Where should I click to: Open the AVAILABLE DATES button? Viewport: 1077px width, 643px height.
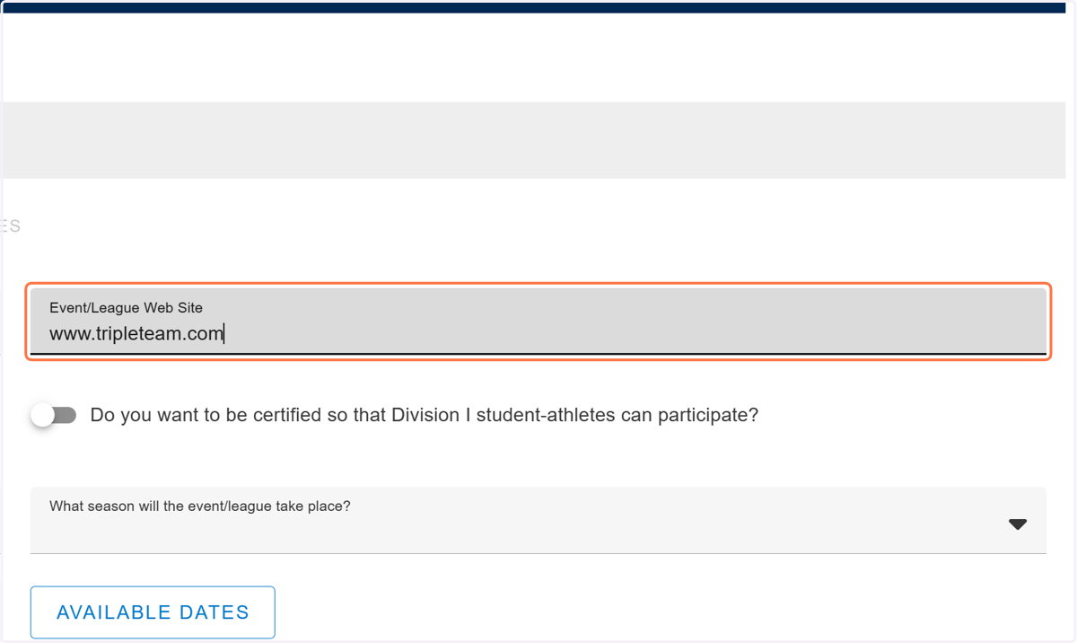(153, 612)
